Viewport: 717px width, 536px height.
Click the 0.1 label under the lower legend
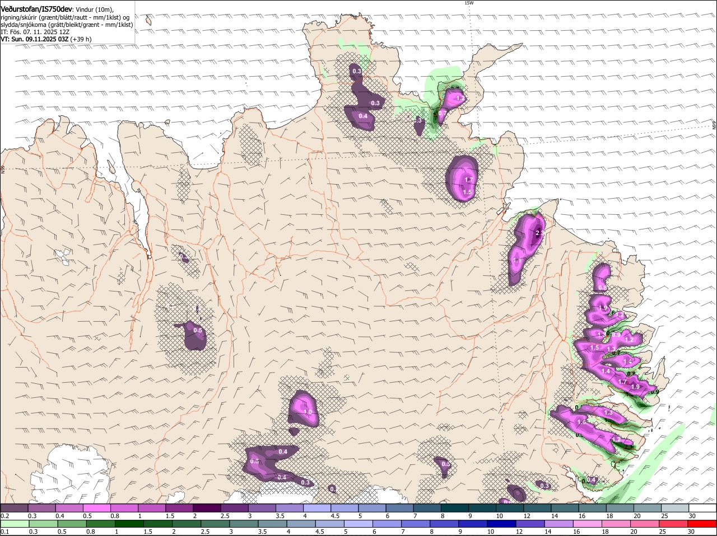pyautogui.click(x=4, y=532)
